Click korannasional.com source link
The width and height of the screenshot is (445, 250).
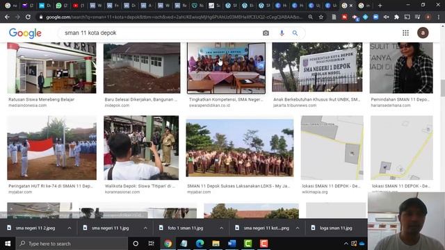pyautogui.click(x=122, y=192)
